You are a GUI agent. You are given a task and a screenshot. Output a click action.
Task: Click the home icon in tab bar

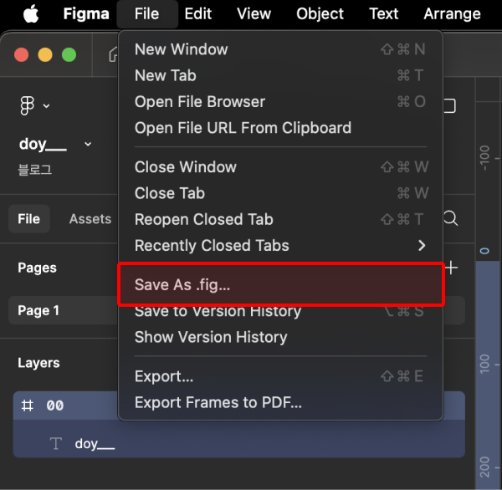coord(113,54)
